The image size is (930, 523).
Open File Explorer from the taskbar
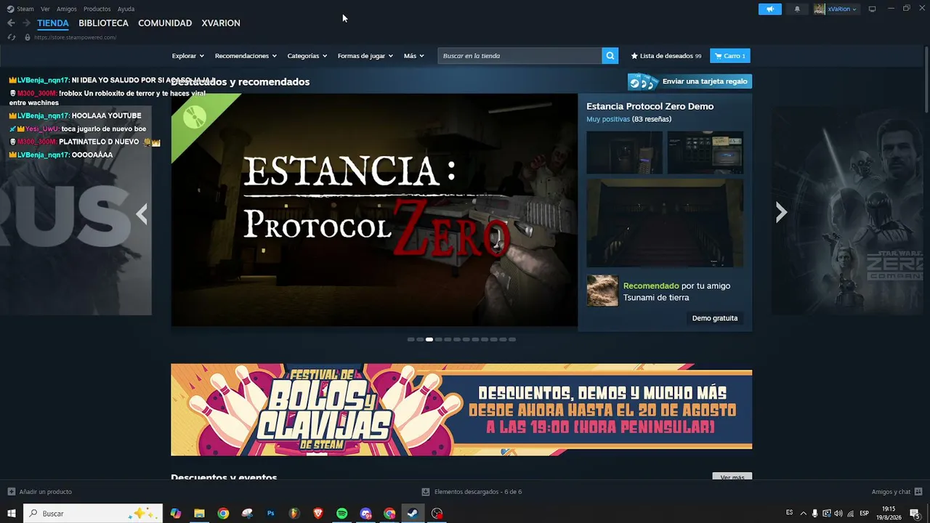point(199,514)
